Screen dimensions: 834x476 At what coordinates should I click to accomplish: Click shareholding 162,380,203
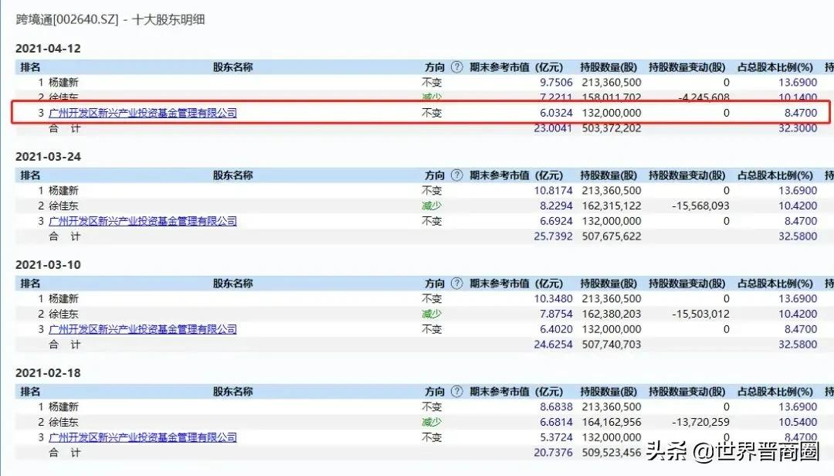pyautogui.click(x=611, y=314)
